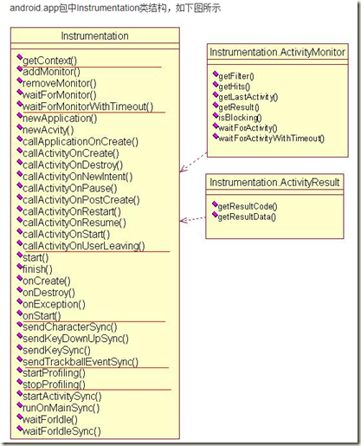Select the Instrumentation class title

94,36
